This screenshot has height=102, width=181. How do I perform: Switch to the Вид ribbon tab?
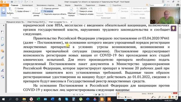click(60, 5)
